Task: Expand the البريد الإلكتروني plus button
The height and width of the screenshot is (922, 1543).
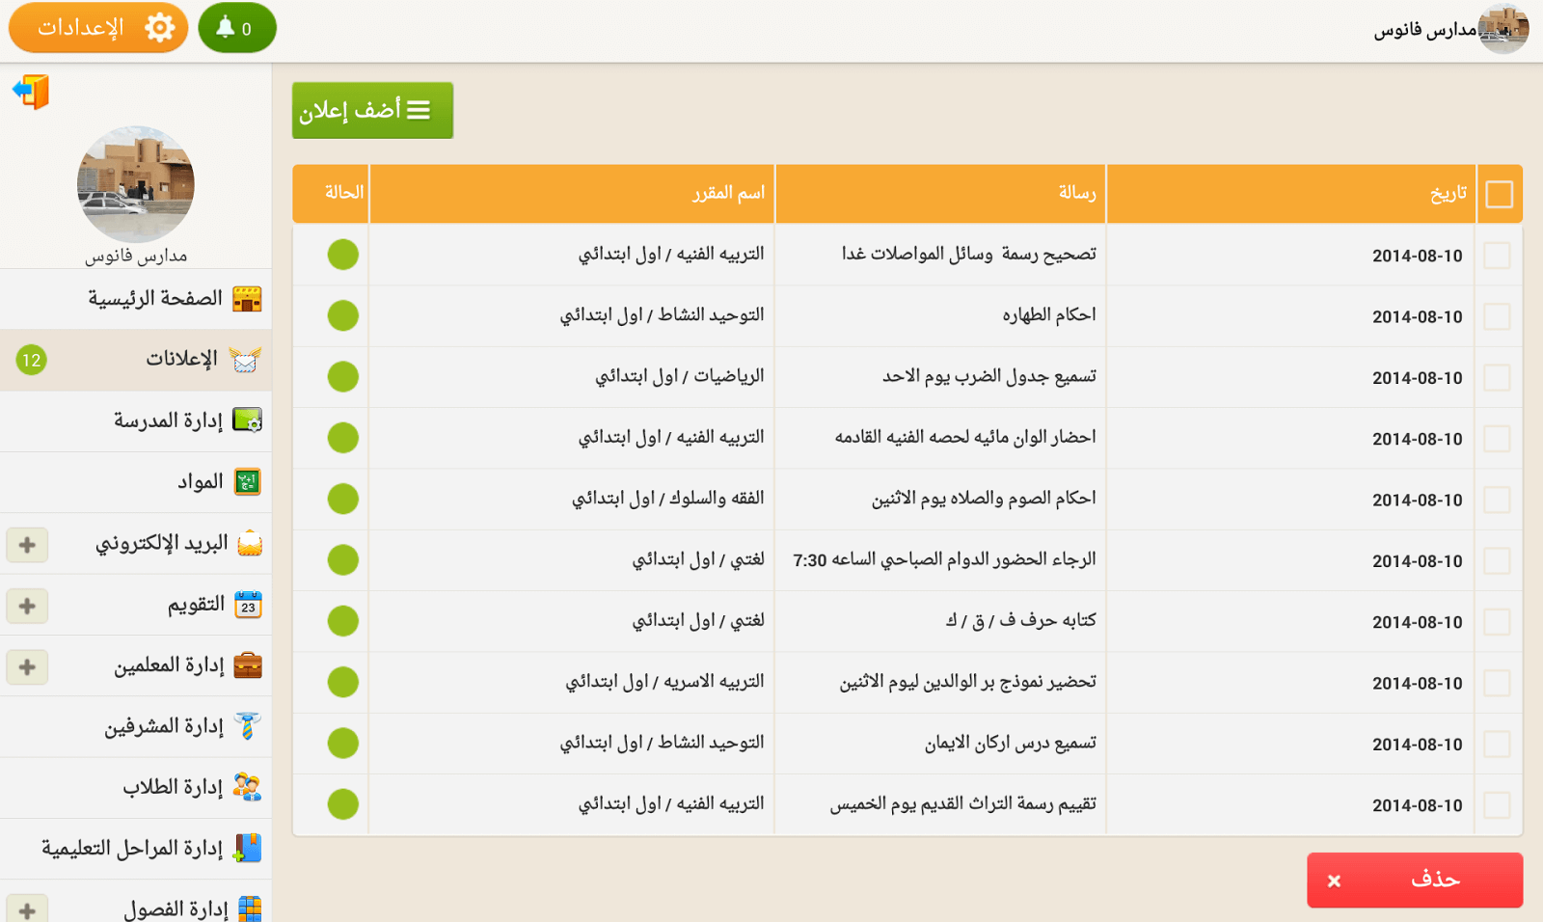Action: click(x=27, y=545)
